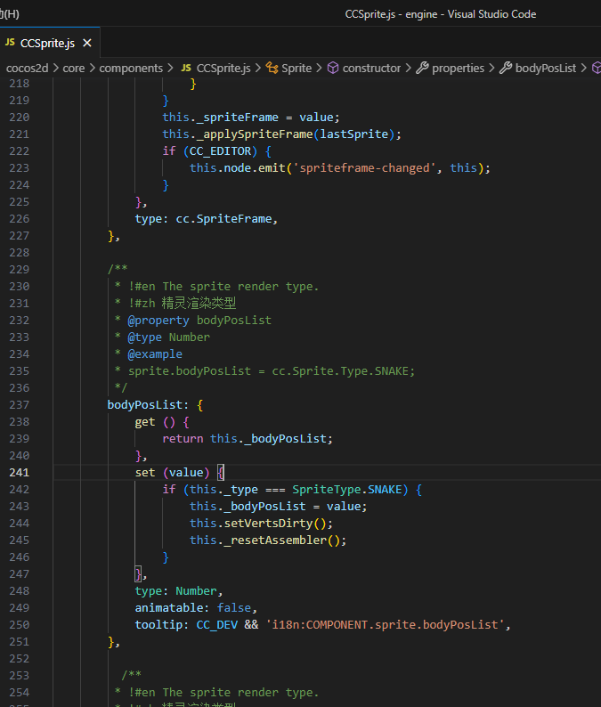The height and width of the screenshot is (707, 601).
Task: Click 'CC_DEV' in tooltip line
Action: click(x=217, y=625)
